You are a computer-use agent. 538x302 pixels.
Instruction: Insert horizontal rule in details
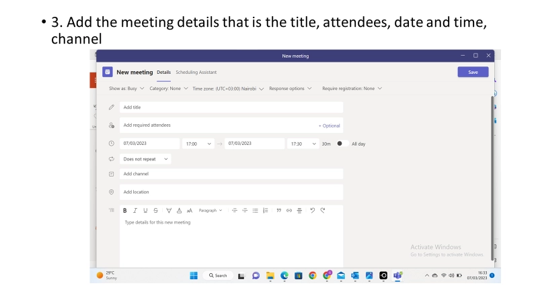[x=299, y=211]
